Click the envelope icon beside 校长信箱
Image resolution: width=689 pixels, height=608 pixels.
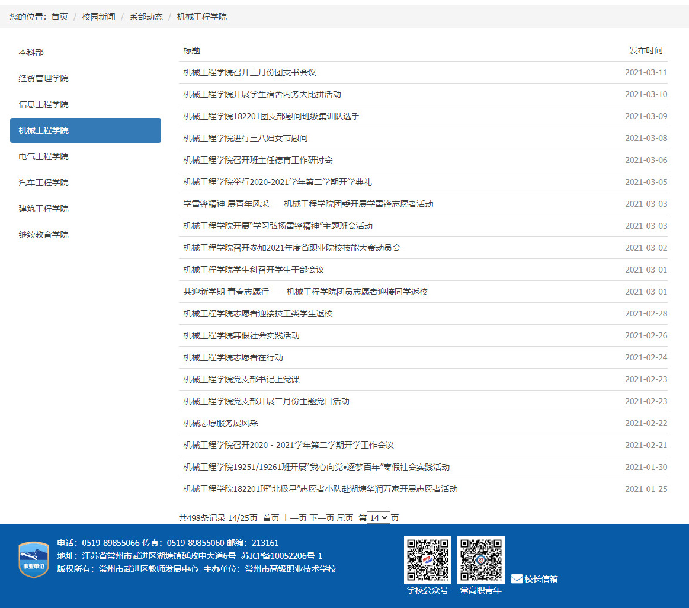tap(517, 579)
